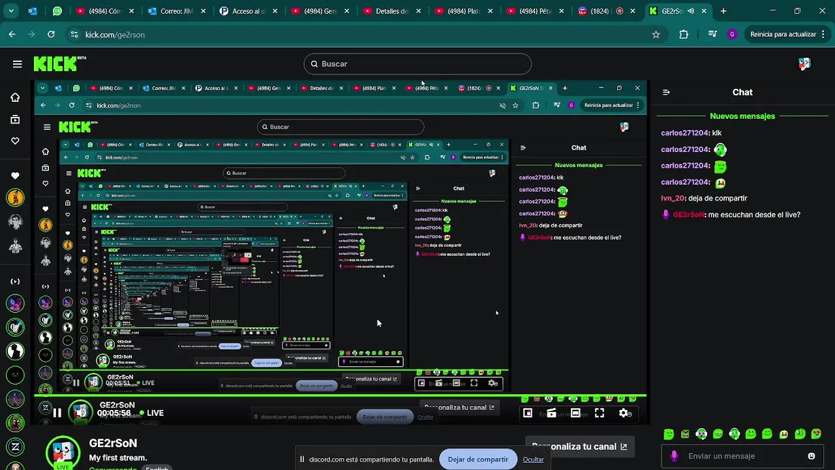The image size is (835, 470).
Task: Open lvn_20 username in chat
Action: [x=672, y=198]
